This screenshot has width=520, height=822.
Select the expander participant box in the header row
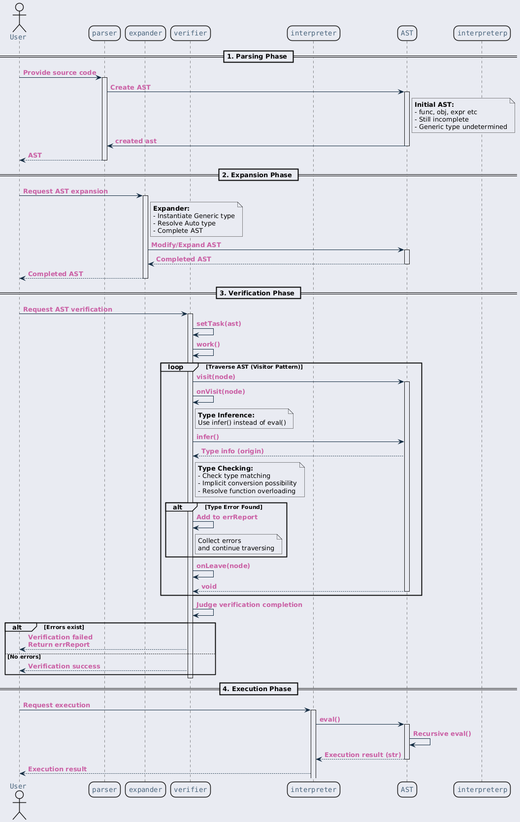point(146,33)
